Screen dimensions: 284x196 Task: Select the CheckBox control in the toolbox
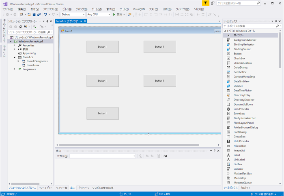pyautogui.click(x=239, y=58)
